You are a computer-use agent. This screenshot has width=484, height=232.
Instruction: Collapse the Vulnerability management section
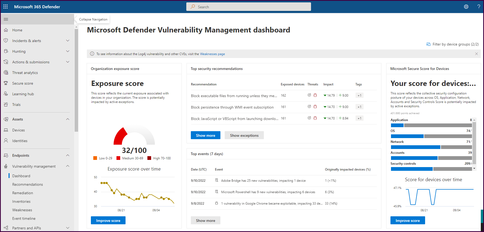pos(68,166)
